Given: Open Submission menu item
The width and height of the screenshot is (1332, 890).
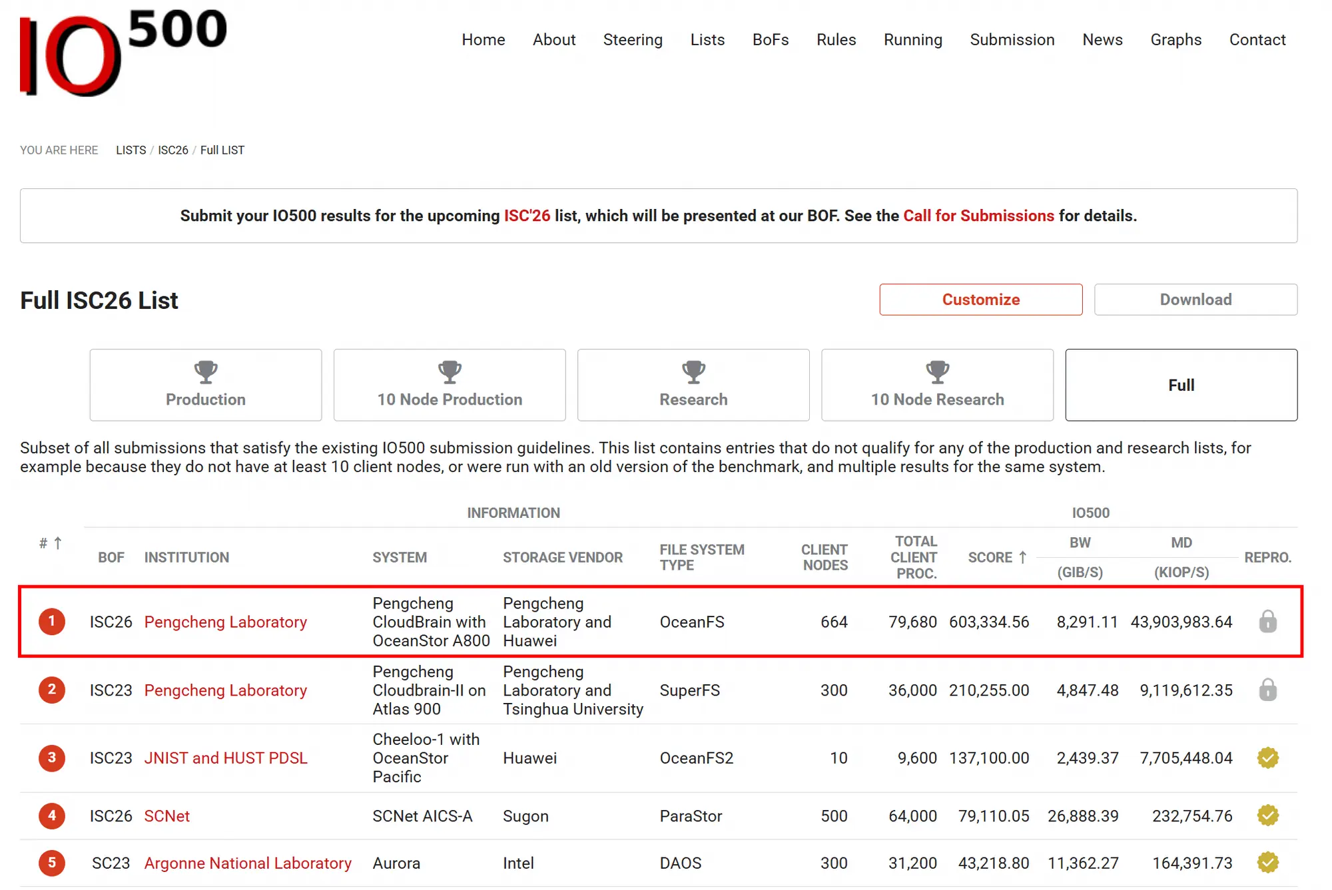Looking at the screenshot, I should point(1012,40).
